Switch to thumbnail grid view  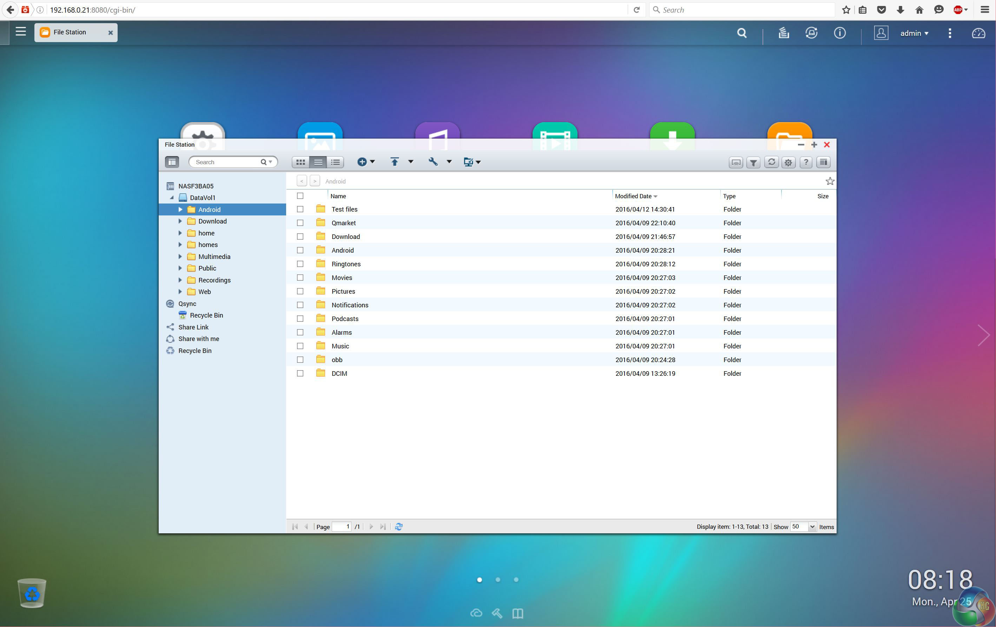(x=300, y=162)
